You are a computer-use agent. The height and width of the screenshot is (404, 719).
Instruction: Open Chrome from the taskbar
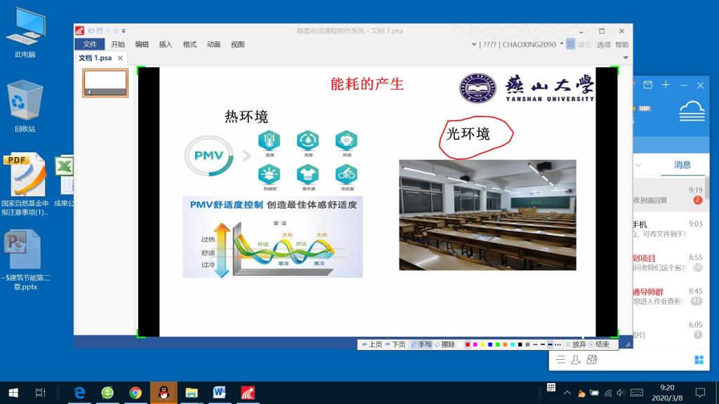point(136,393)
